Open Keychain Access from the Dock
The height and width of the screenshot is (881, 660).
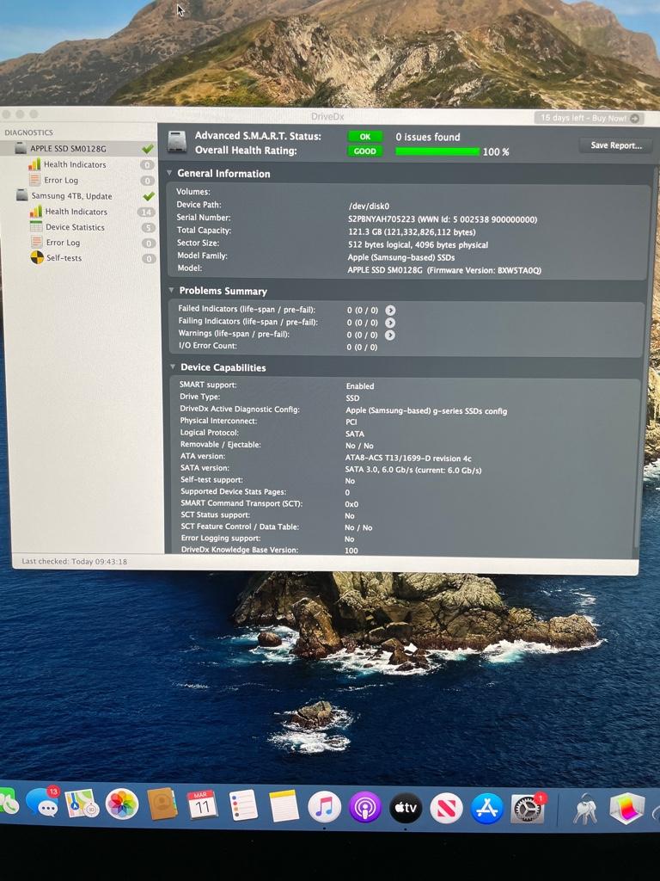tap(584, 809)
